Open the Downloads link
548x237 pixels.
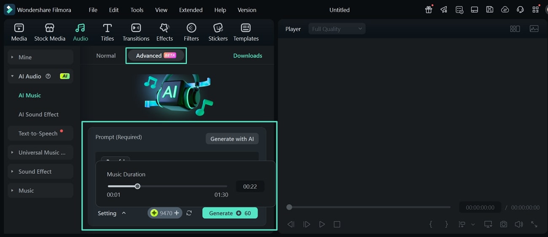pyautogui.click(x=248, y=55)
